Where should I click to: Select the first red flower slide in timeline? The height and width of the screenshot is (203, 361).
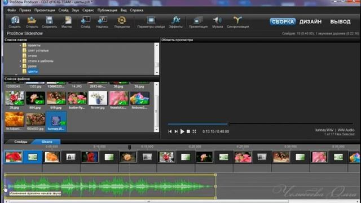pos(14,157)
